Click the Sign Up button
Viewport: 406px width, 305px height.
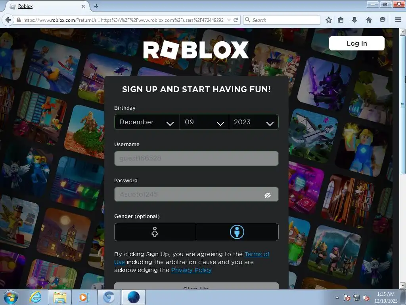point(196,286)
